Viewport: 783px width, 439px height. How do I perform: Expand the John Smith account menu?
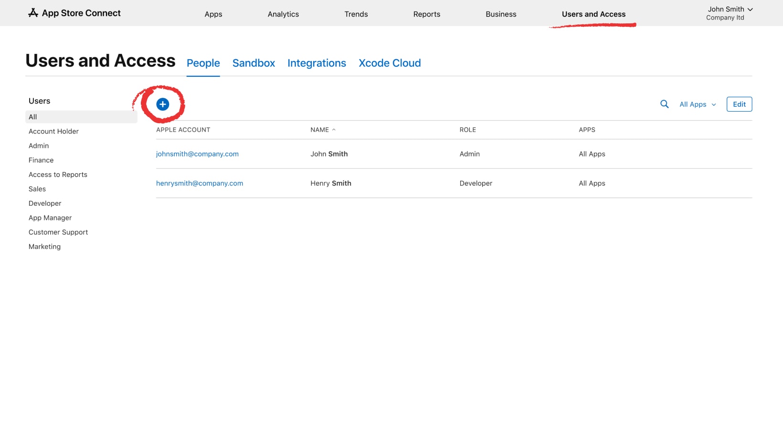point(730,13)
